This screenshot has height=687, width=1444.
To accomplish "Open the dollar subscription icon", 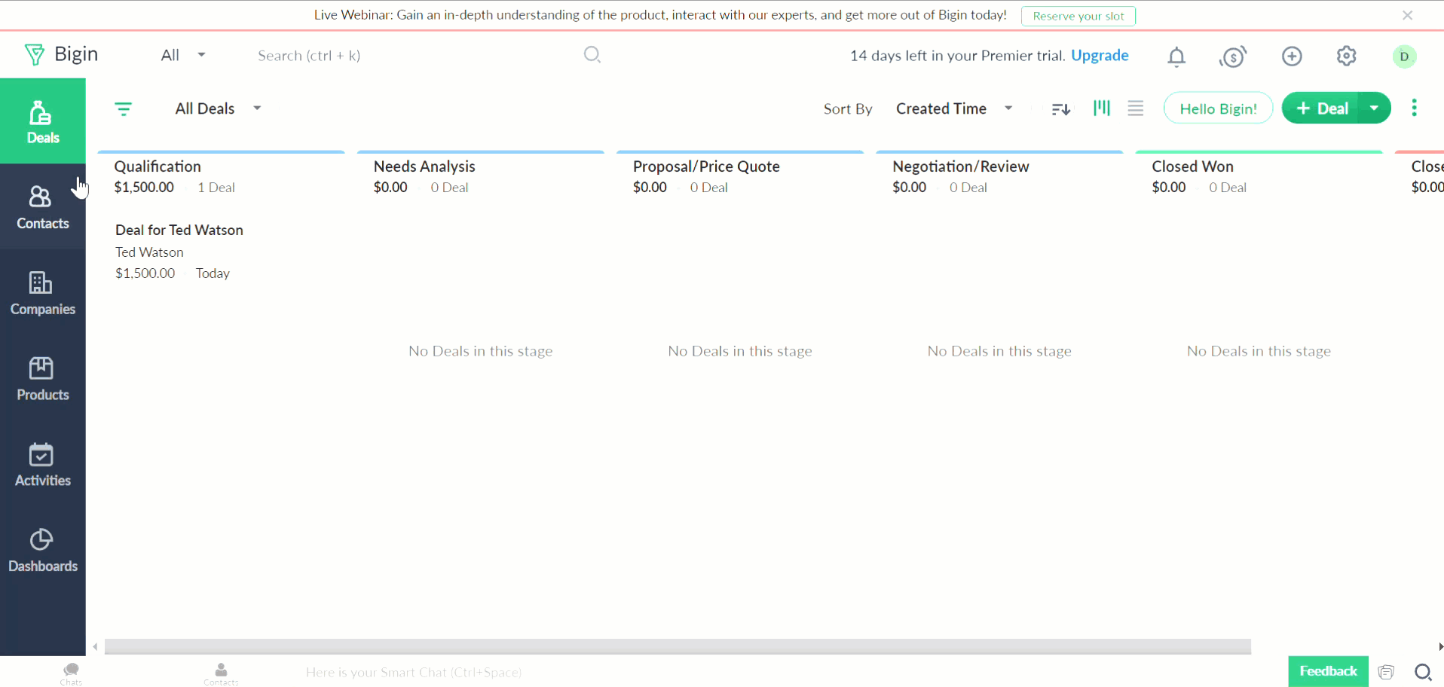I will 1233,56.
